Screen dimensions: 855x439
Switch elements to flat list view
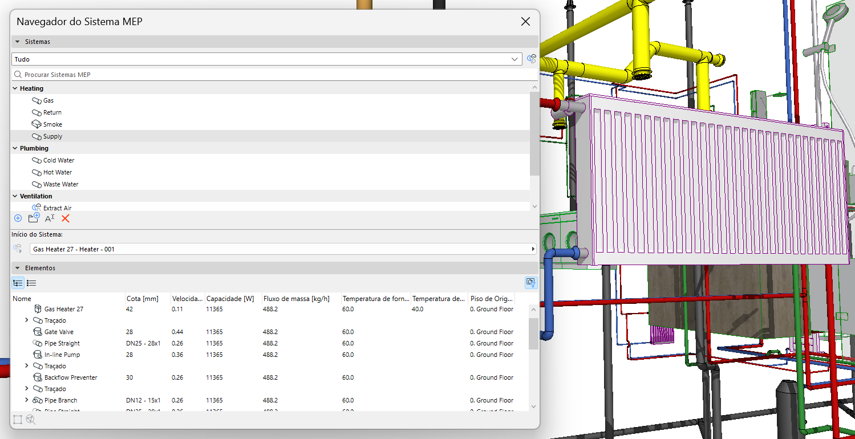click(x=31, y=283)
